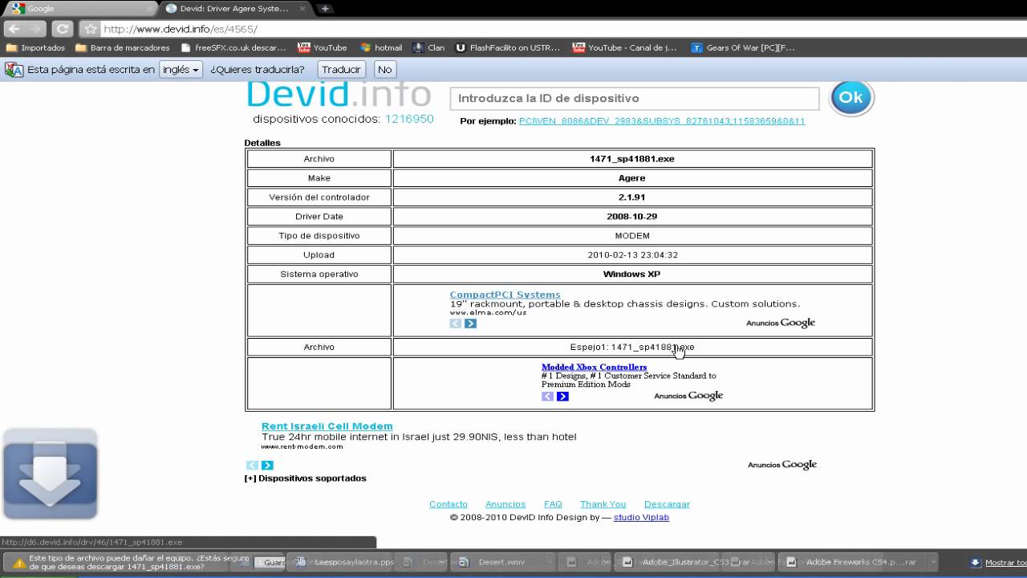Open the Modded Xbox Controllers ad link
The width and height of the screenshot is (1027, 578).
594,367
